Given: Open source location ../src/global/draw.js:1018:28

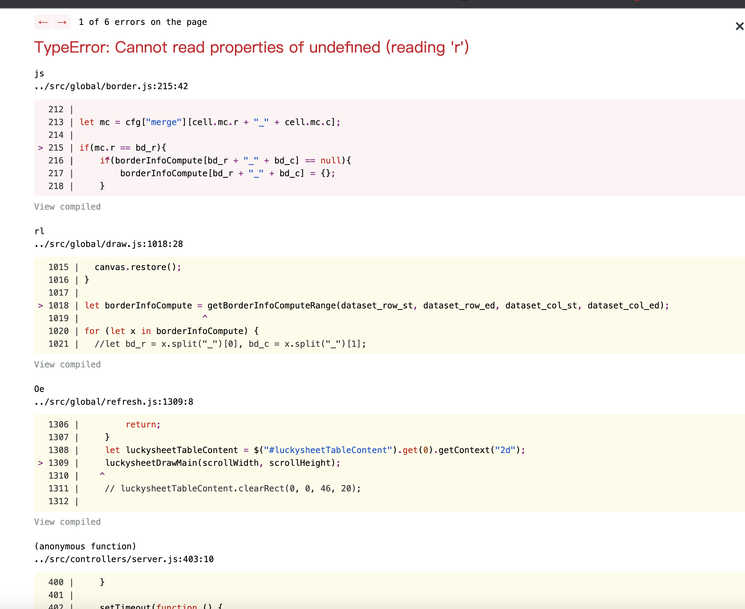Looking at the screenshot, I should [x=108, y=244].
